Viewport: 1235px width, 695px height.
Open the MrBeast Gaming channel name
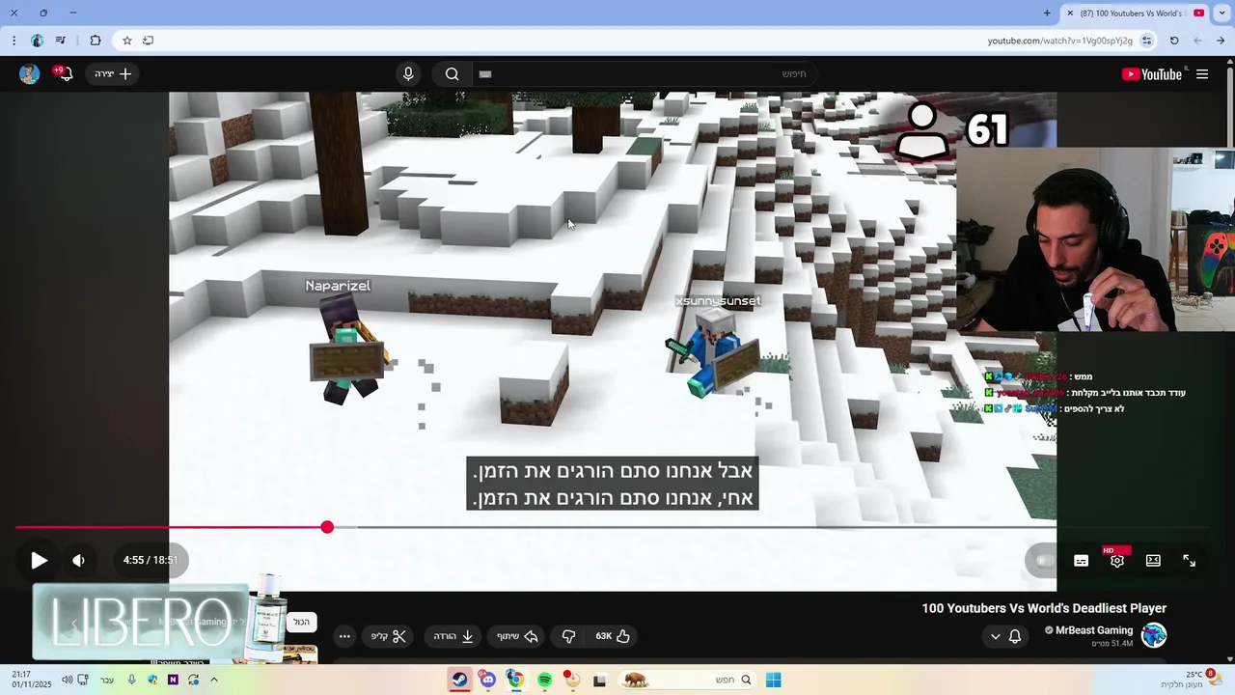click(x=1094, y=630)
